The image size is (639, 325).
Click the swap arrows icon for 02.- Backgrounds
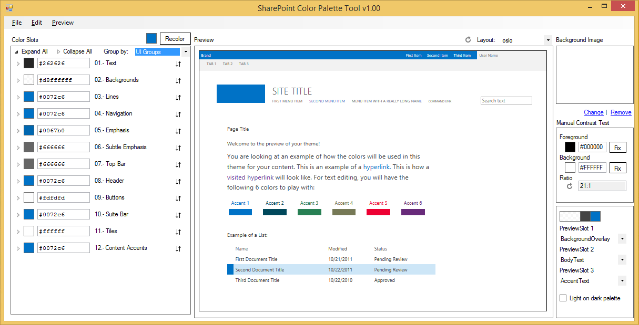click(178, 81)
